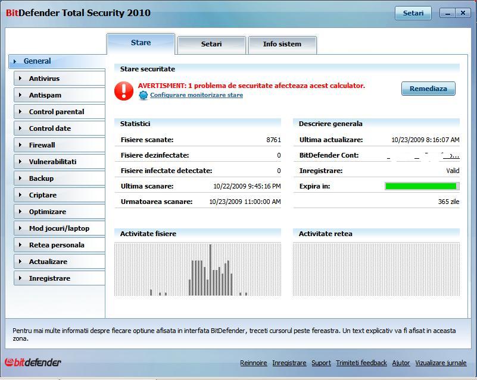
Task: Open the Suport link
Action: pos(321,363)
